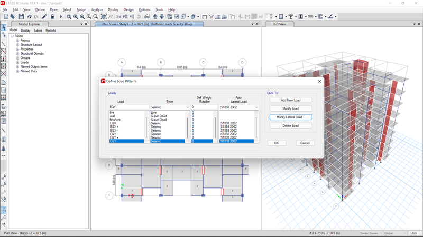Click the grid-table icon in left toolbar
Viewport: 423px width, 237px height.
pyautogui.click(x=4, y=140)
